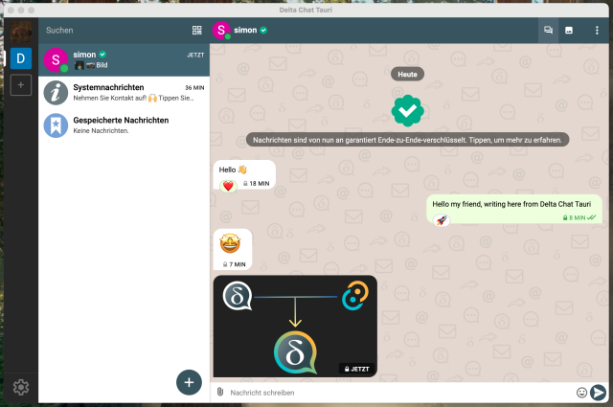Start a new chat with the round plus button
Screen dimensions: 613x407
(189, 382)
